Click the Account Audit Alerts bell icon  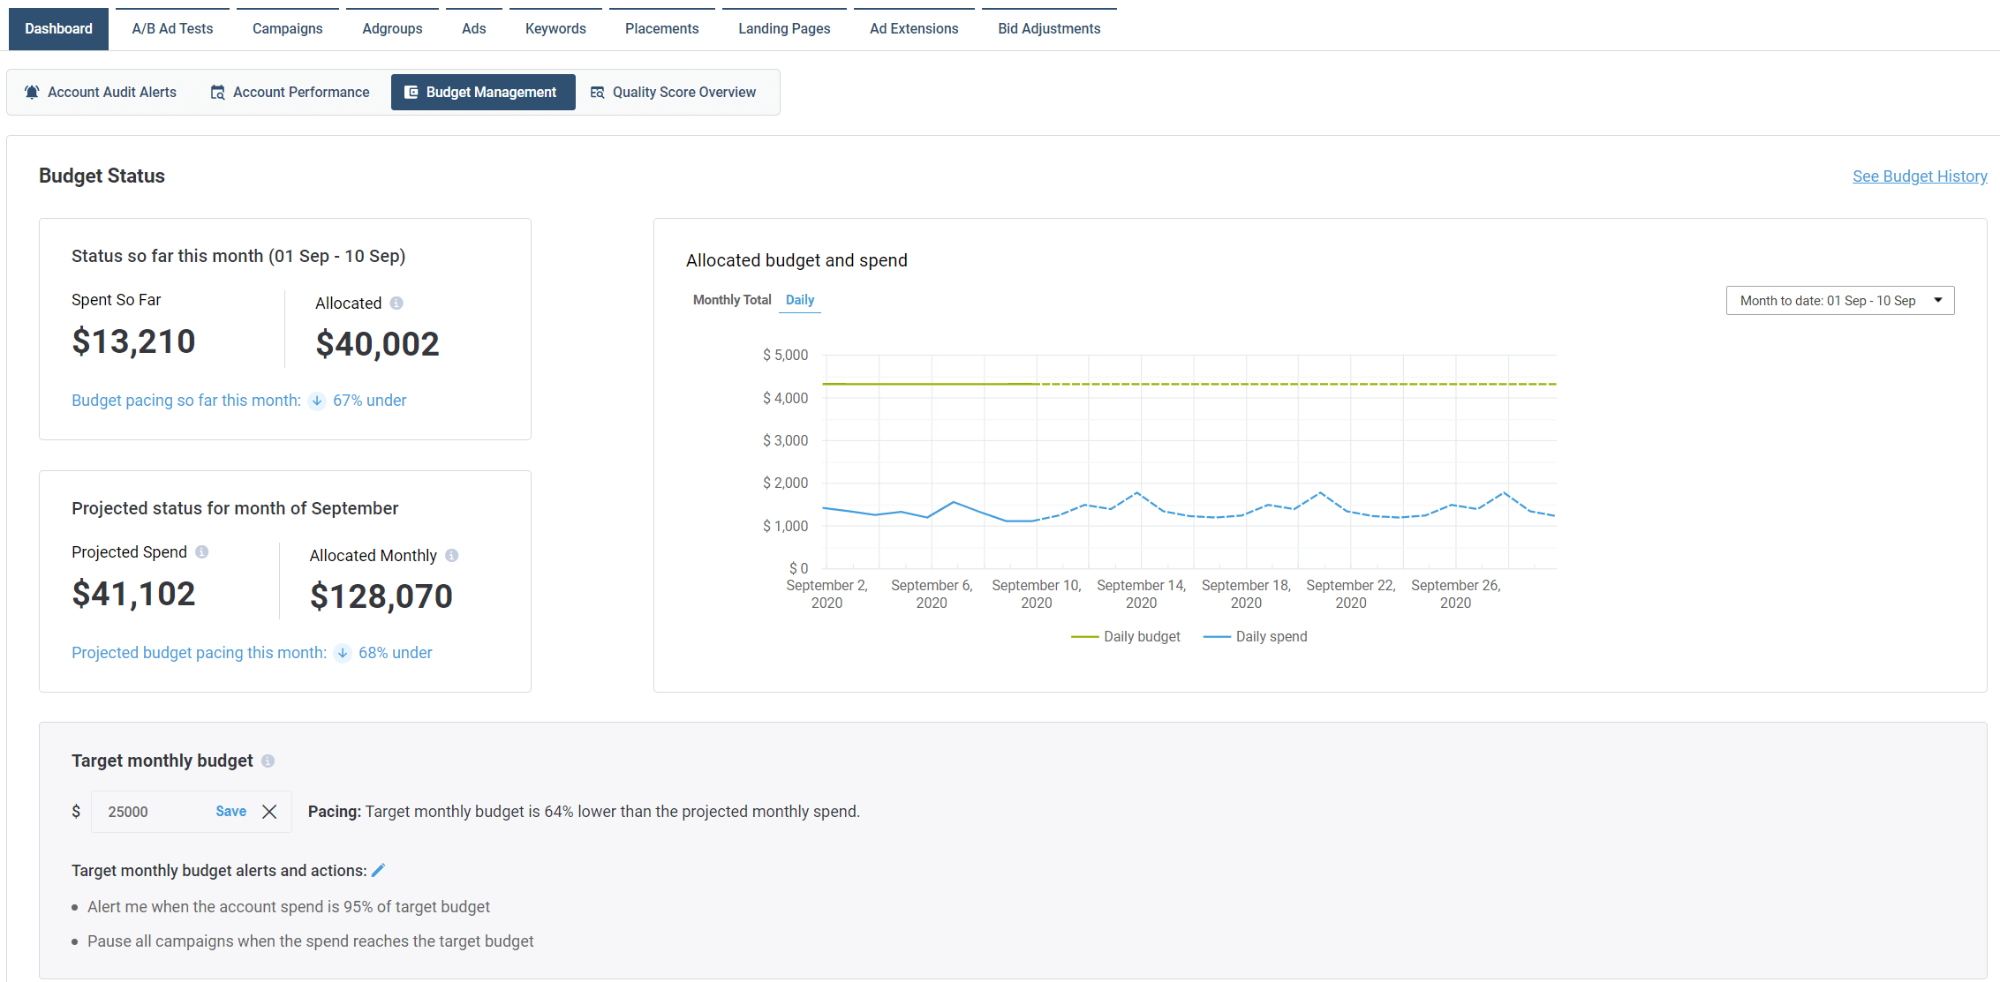pyautogui.click(x=32, y=92)
